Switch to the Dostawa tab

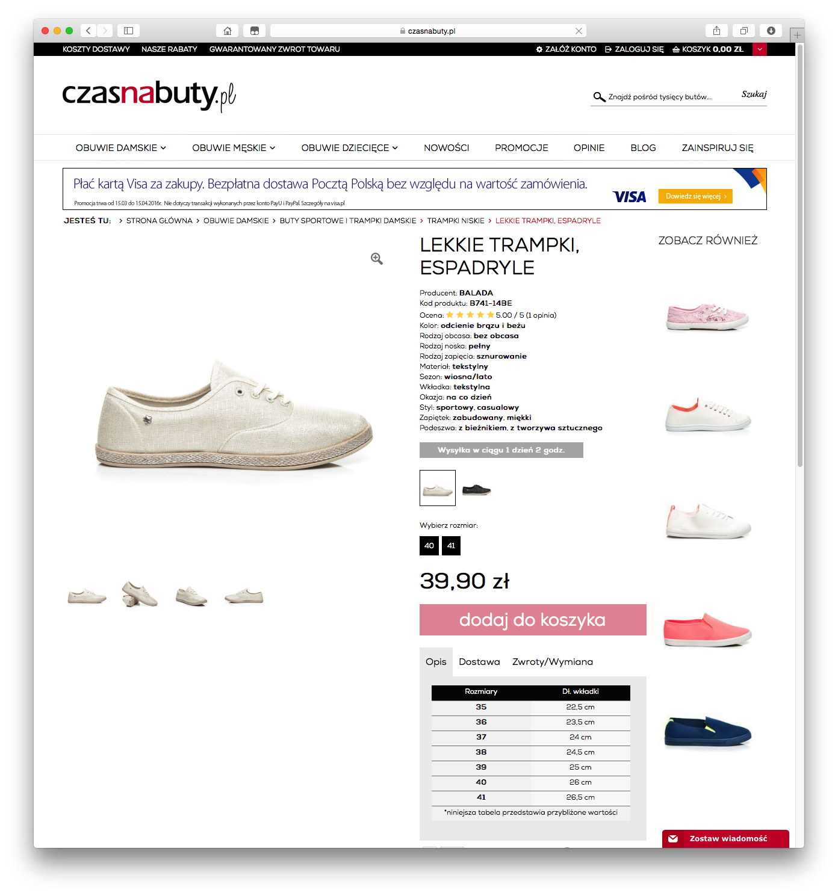pyautogui.click(x=479, y=662)
